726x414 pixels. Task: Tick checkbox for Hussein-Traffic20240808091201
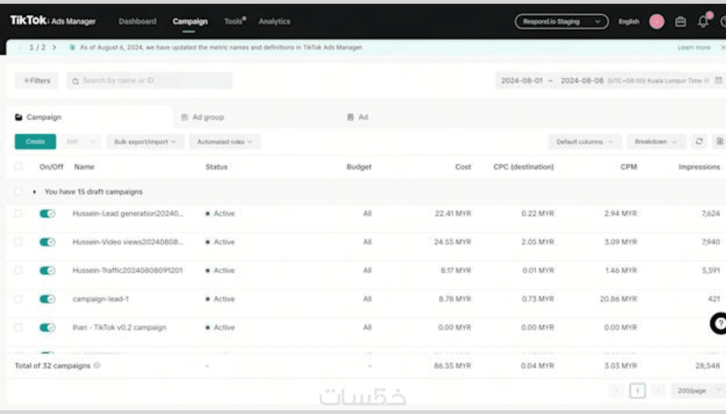18,270
